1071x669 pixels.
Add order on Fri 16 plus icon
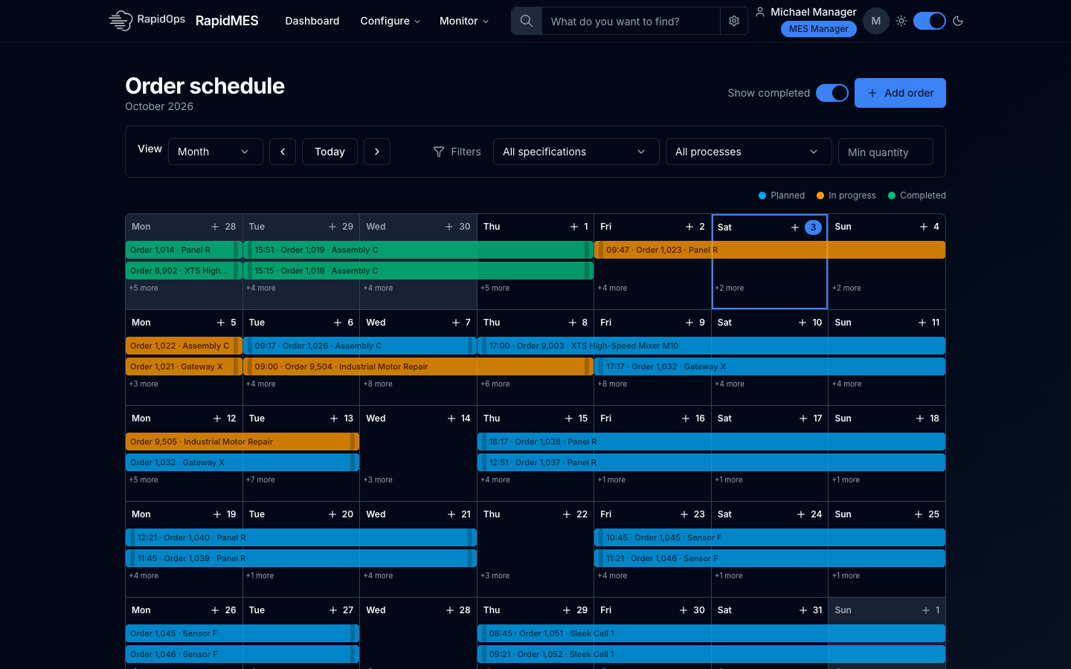pyautogui.click(x=686, y=418)
